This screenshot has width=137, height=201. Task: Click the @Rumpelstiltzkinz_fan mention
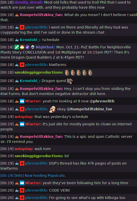tap(89, 109)
